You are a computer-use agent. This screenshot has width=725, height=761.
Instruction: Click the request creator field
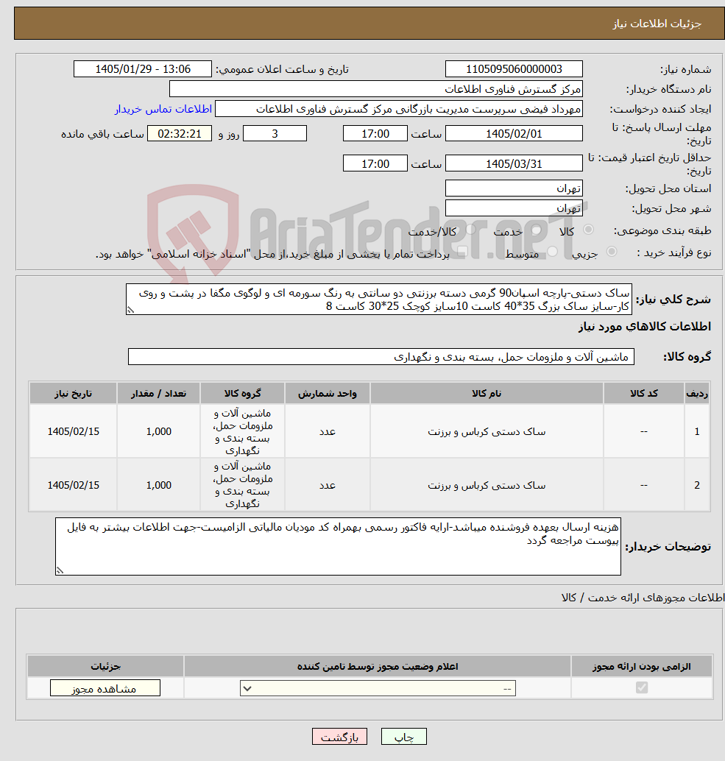[x=398, y=109]
